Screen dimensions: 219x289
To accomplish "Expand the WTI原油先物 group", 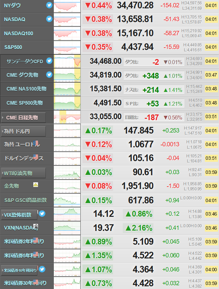I will click(23, 173).
